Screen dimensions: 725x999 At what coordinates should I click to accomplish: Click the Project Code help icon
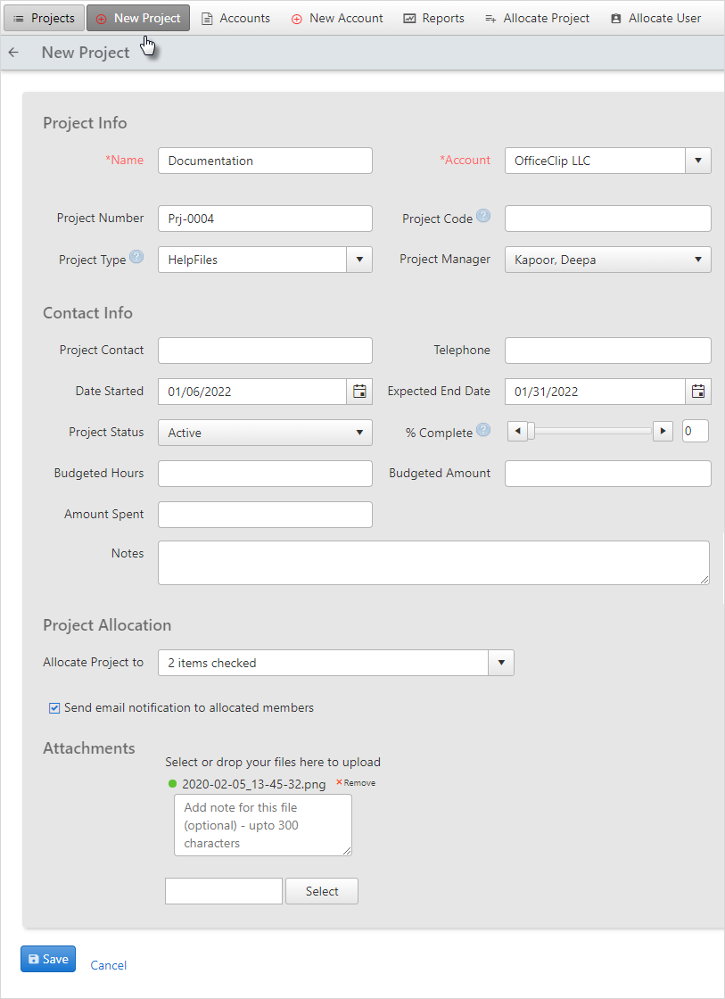tap(483, 215)
